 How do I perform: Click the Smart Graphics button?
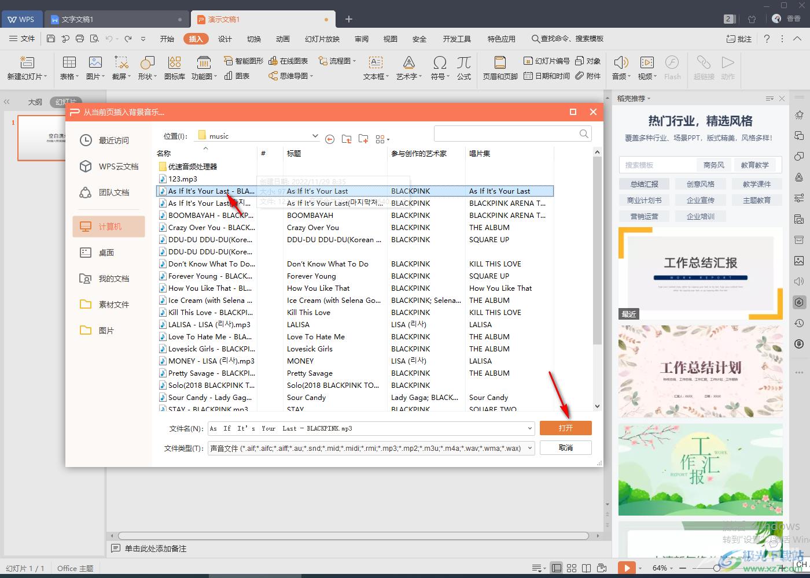244,61
